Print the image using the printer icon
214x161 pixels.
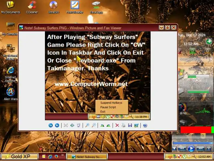[x=124, y=125]
